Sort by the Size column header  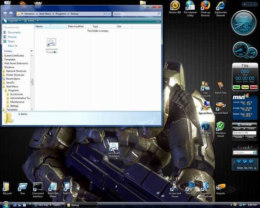123,26
